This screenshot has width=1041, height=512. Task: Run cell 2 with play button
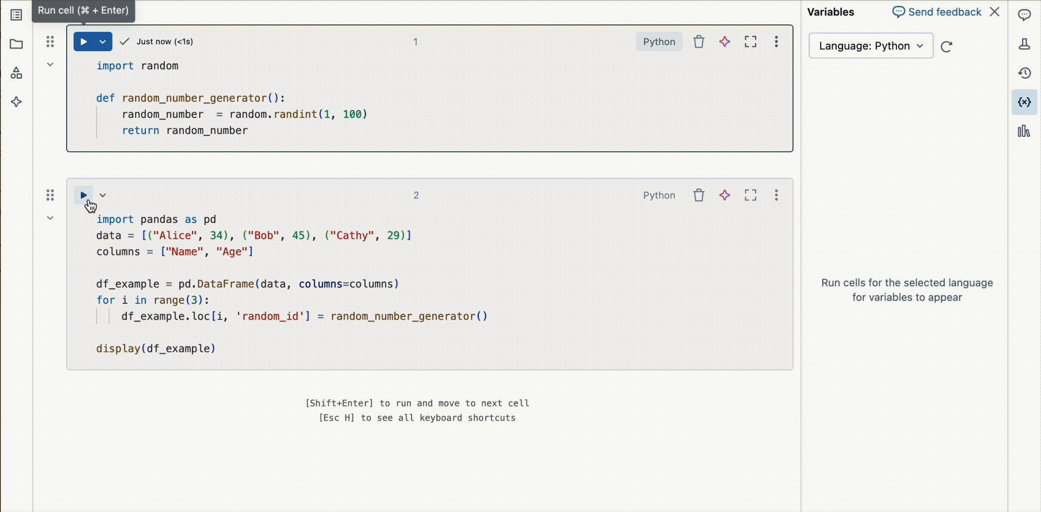point(83,195)
